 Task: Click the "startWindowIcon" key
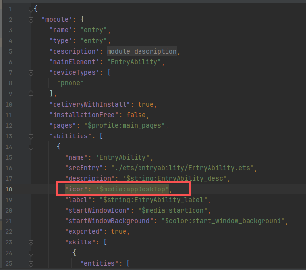tap(97, 210)
